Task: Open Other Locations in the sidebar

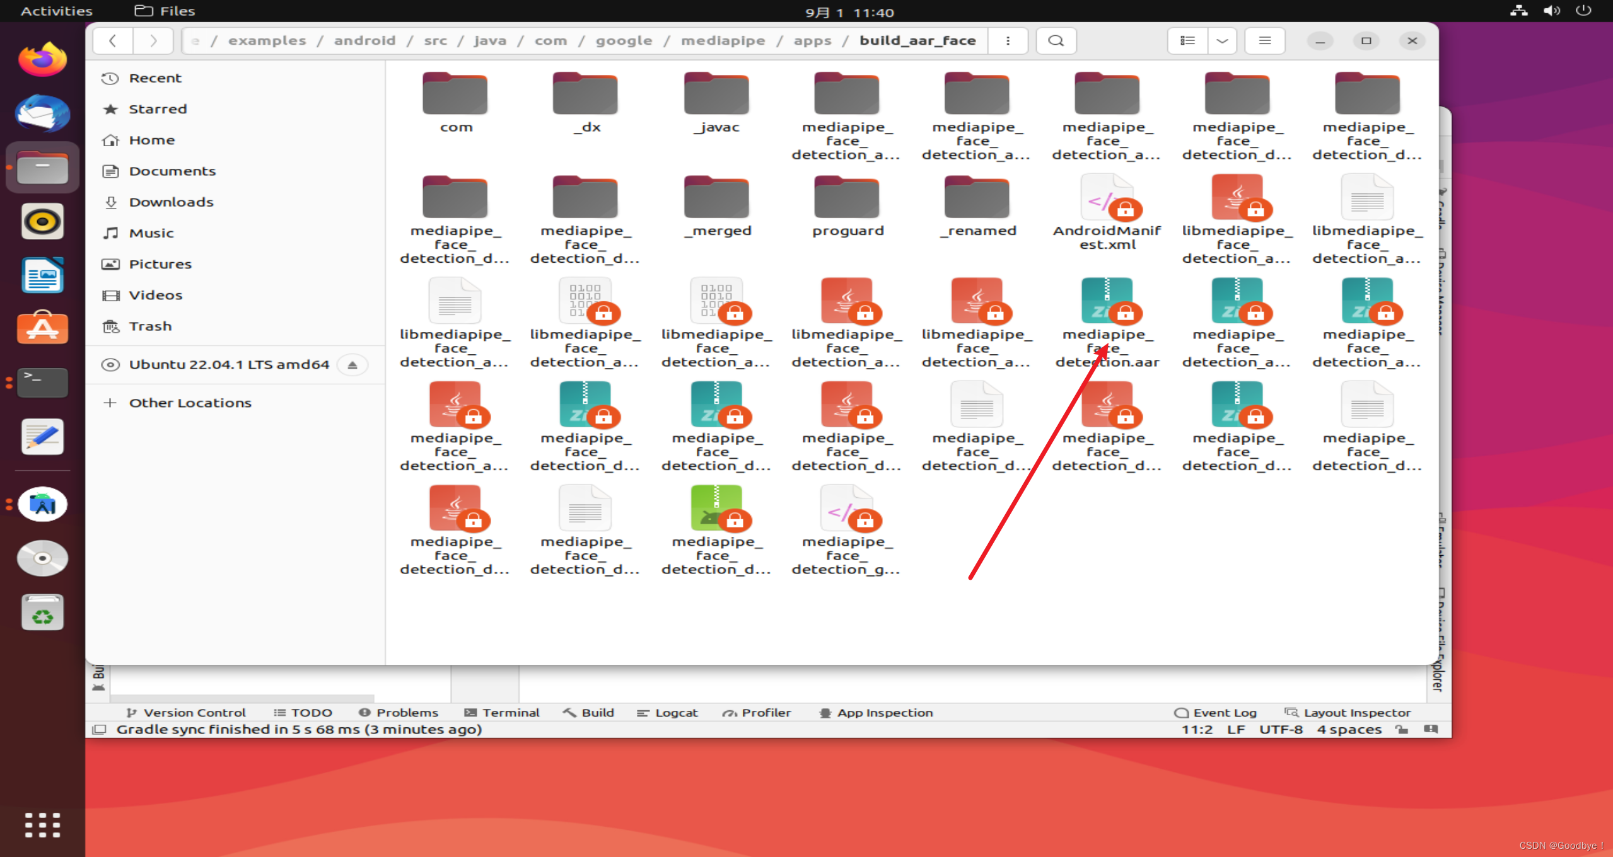Action: pyautogui.click(x=235, y=403)
